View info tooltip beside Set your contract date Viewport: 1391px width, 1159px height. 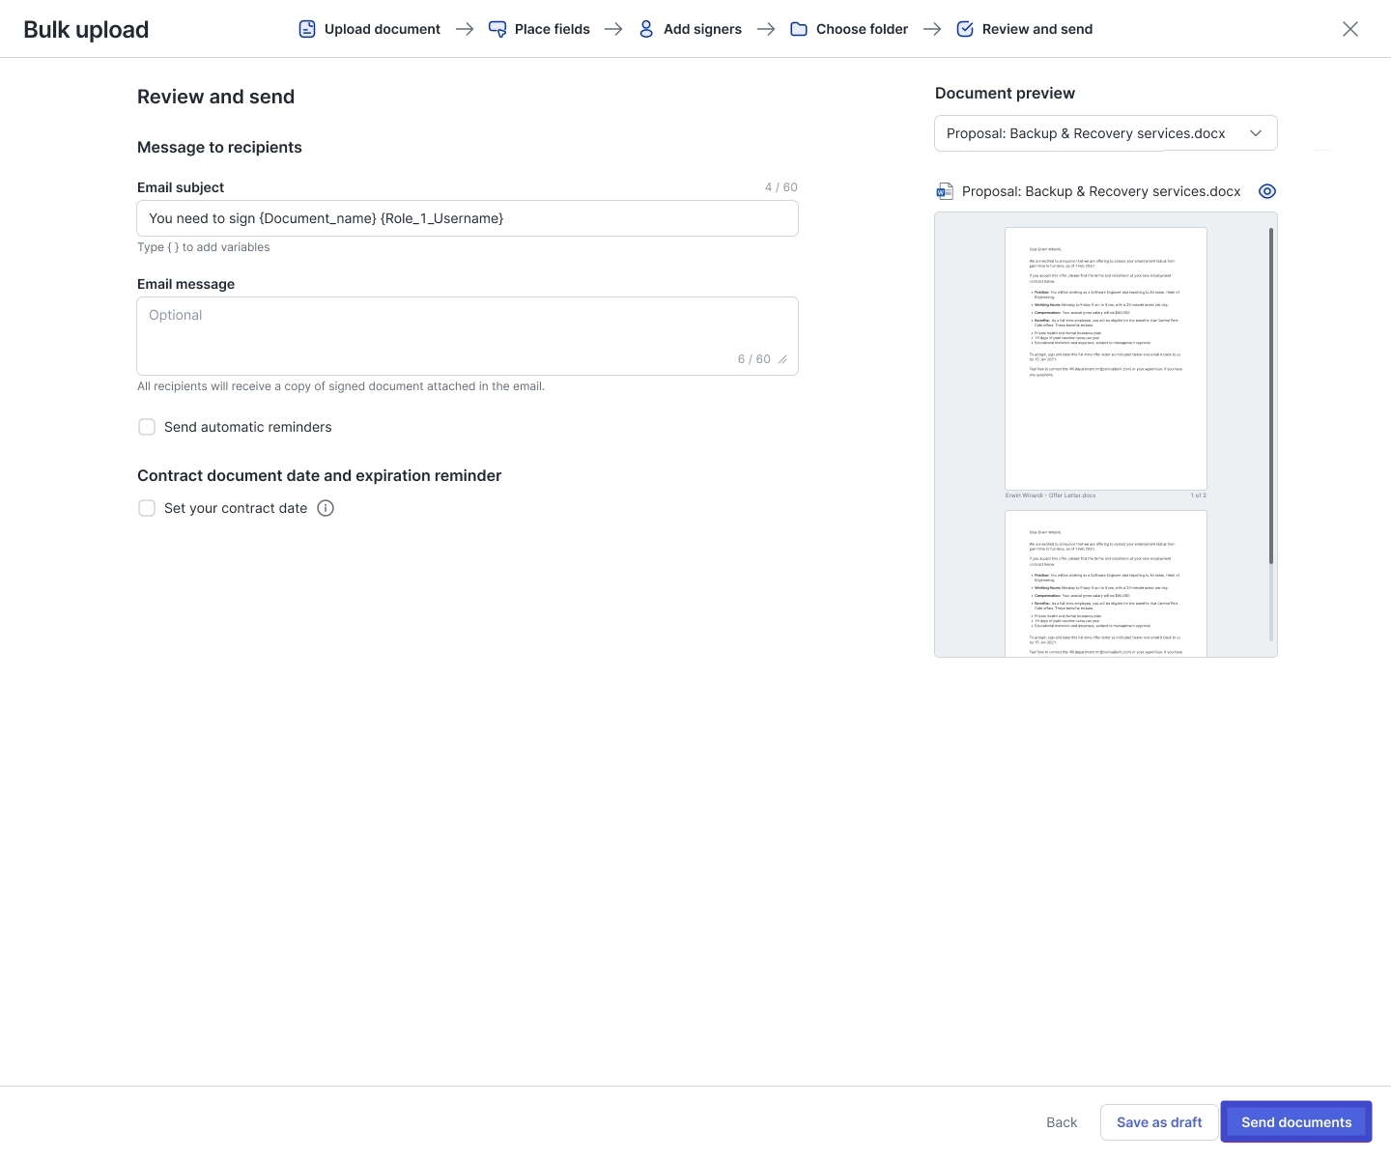point(325,508)
